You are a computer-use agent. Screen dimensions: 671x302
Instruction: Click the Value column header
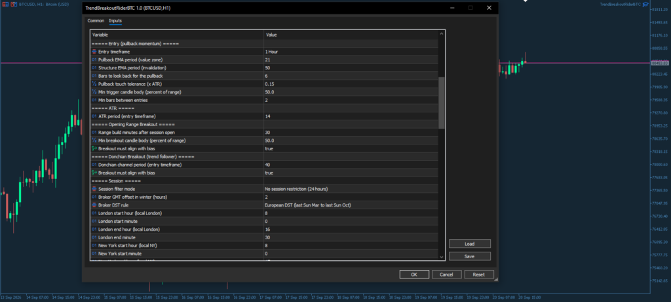351,35
